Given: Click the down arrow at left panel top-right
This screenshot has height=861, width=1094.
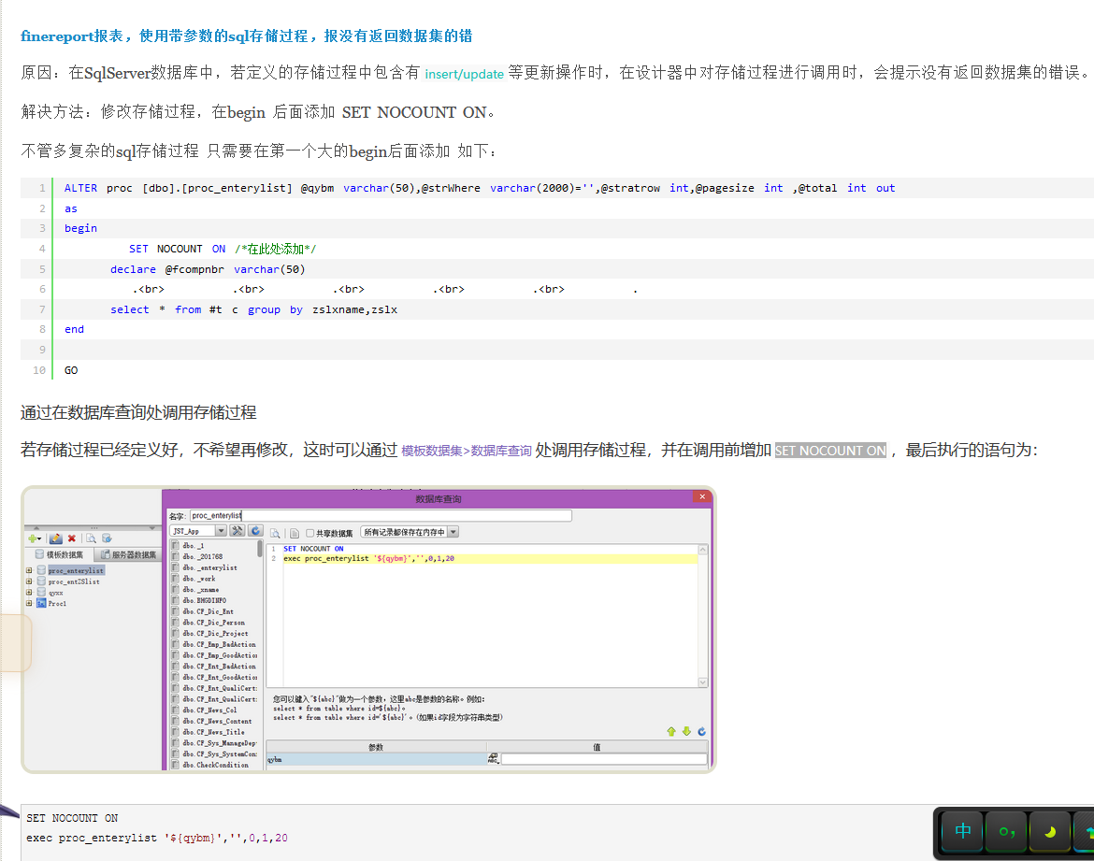Looking at the screenshot, I should (x=152, y=527).
